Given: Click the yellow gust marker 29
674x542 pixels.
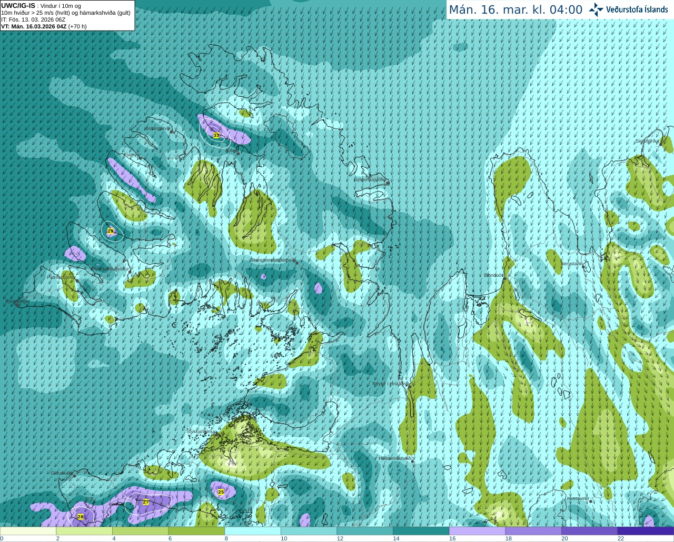Looking at the screenshot, I should [110, 231].
